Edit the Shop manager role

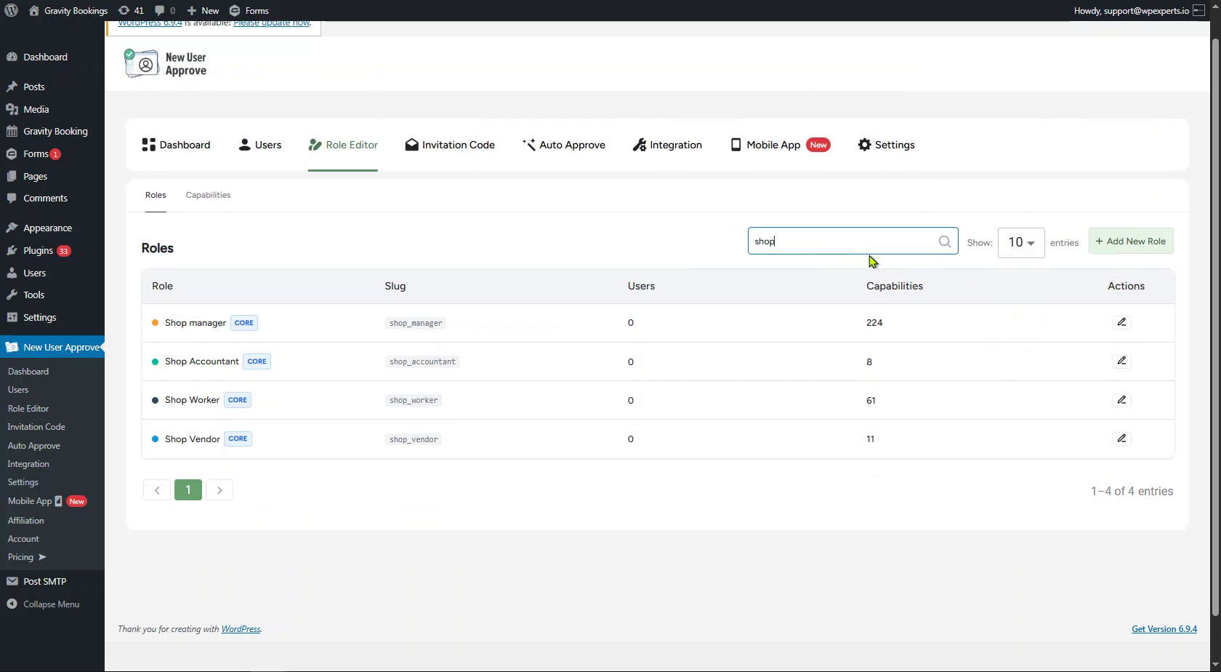click(1121, 322)
